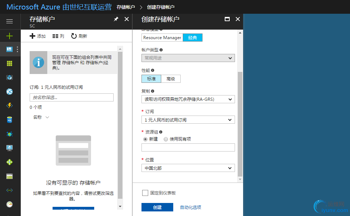
Task: Pin the 存储帐户 blade
Action: (116, 19)
